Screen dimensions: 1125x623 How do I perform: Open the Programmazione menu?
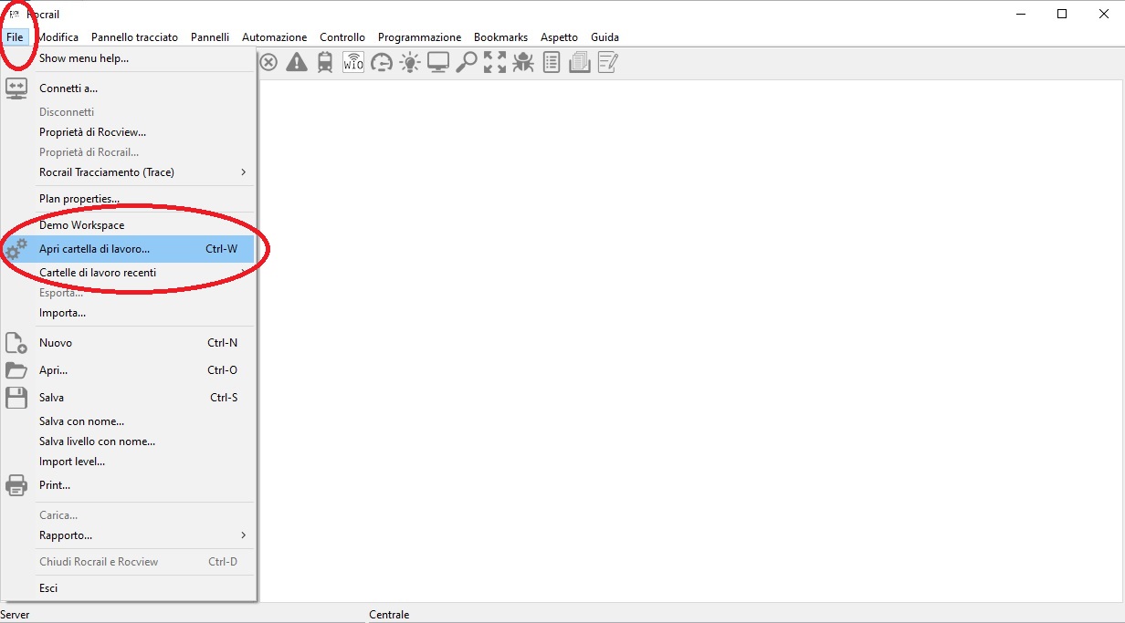pyautogui.click(x=419, y=37)
